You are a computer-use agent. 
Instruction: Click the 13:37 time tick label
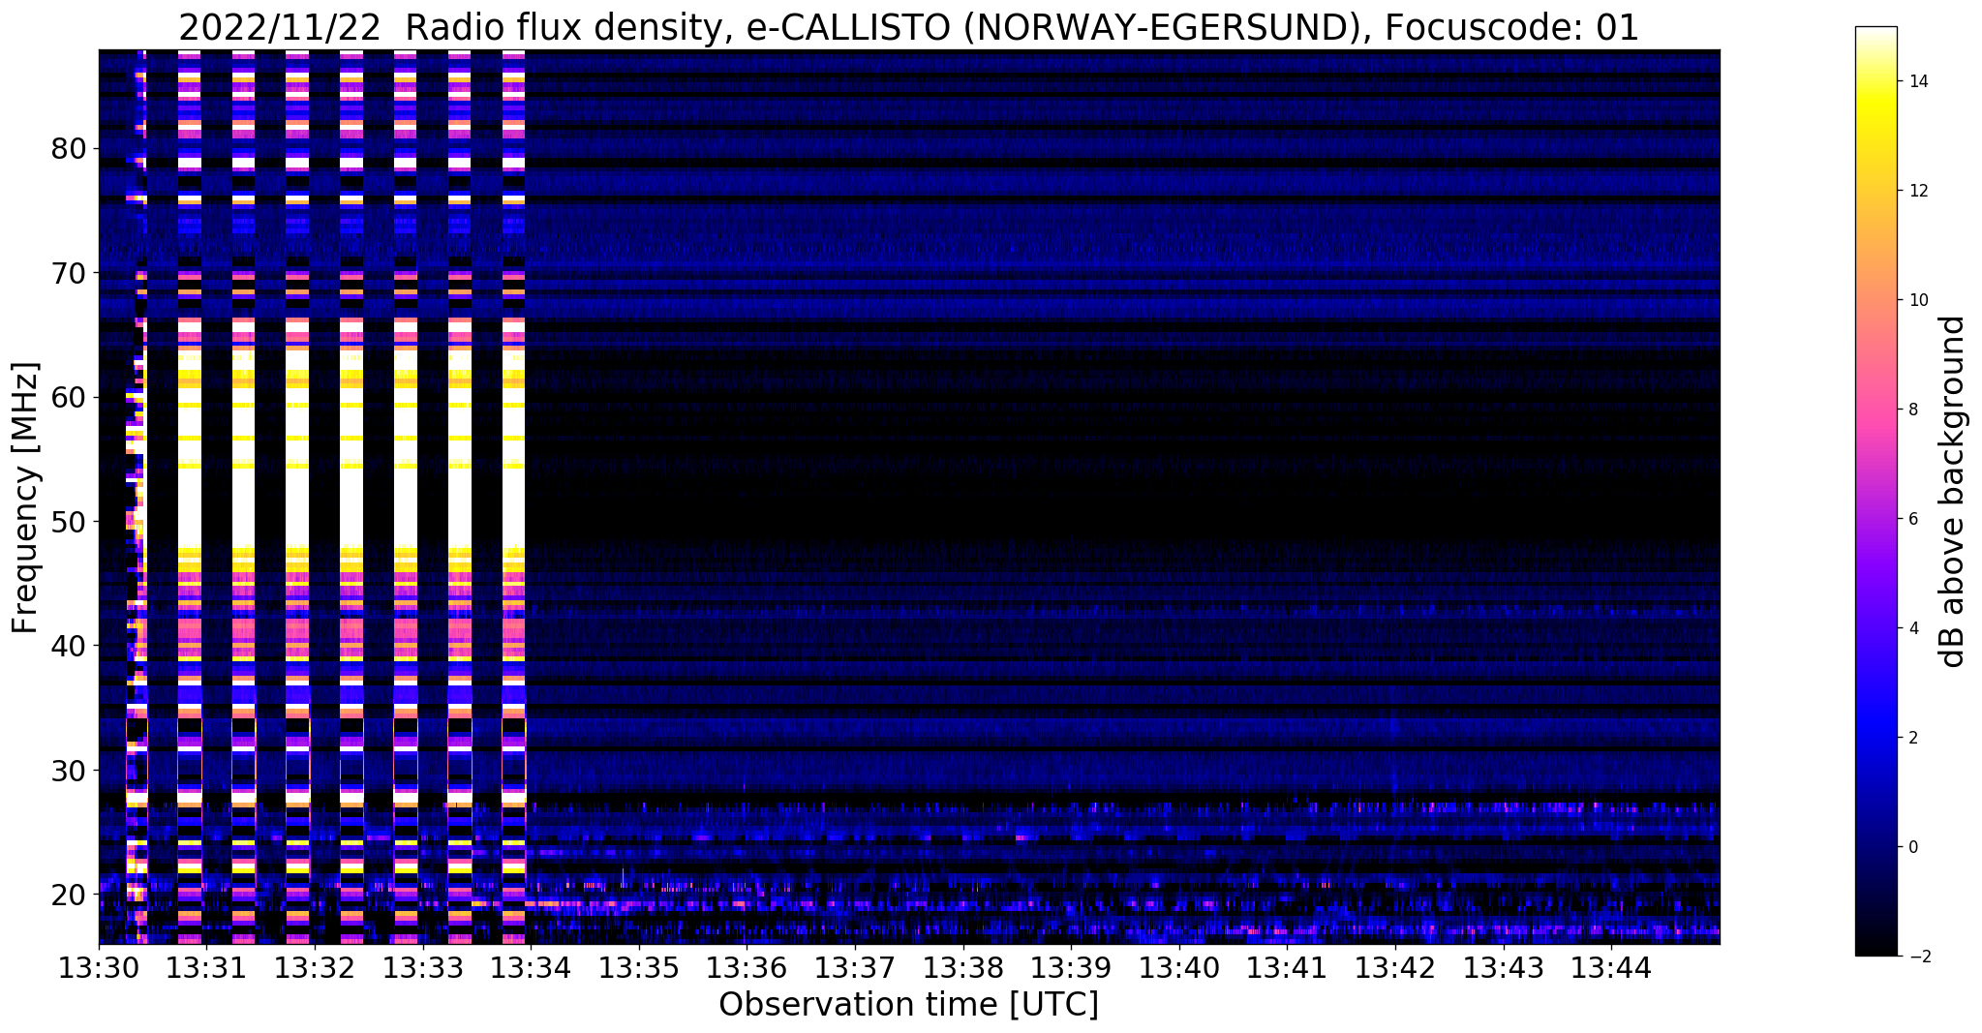[855, 967]
